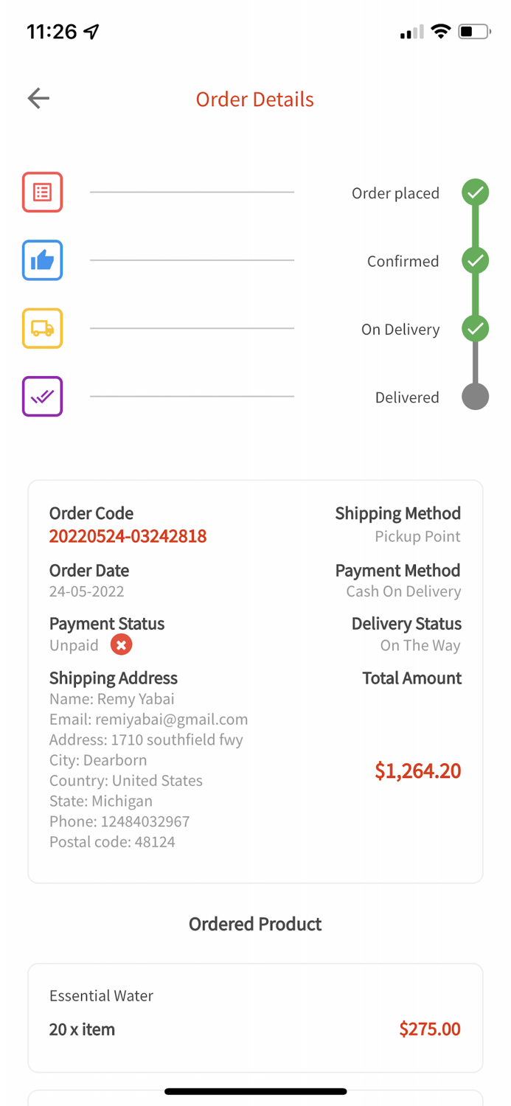Tap the home indicator bar
The image size is (511, 1106).
pyautogui.click(x=255, y=1091)
